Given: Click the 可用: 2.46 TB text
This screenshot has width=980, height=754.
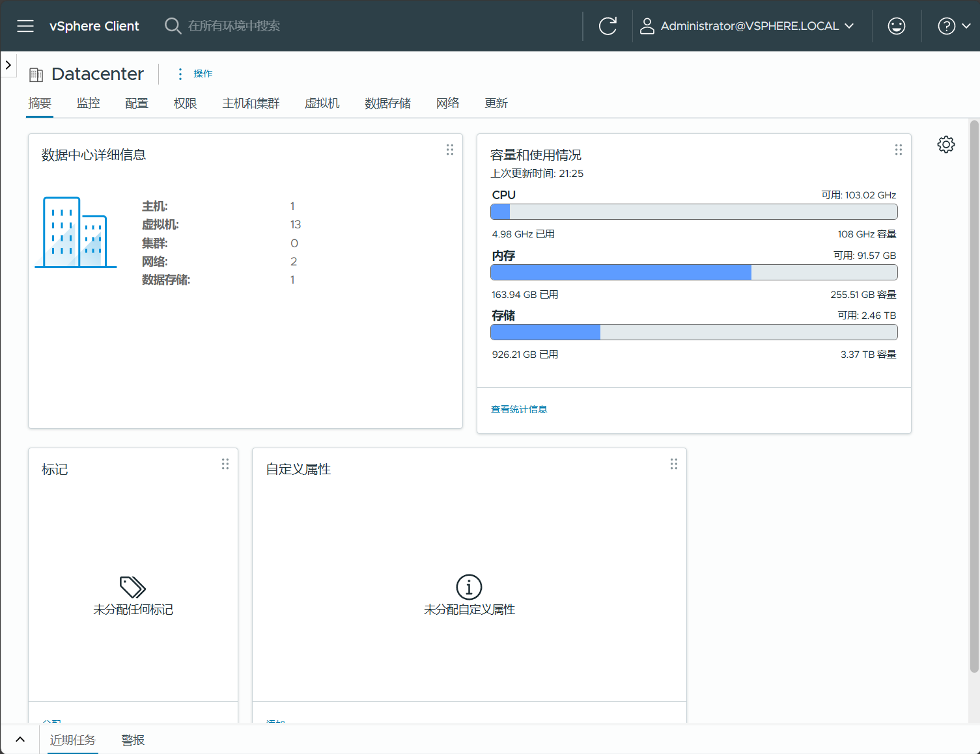Looking at the screenshot, I should (x=867, y=316).
